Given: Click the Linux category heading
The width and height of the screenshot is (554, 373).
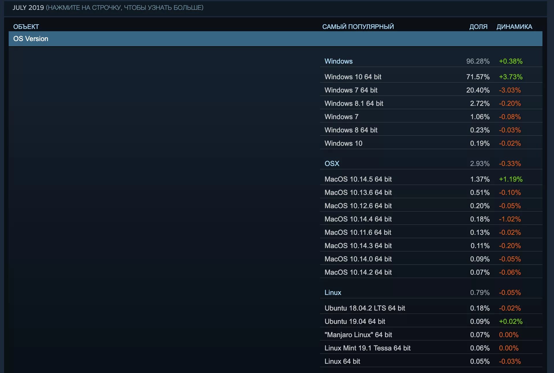Looking at the screenshot, I should (333, 293).
